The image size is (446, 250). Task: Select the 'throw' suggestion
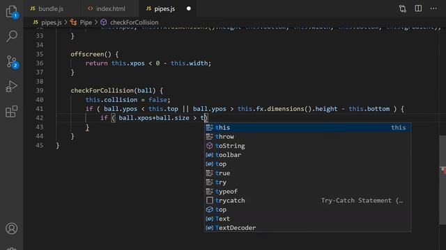308,137
